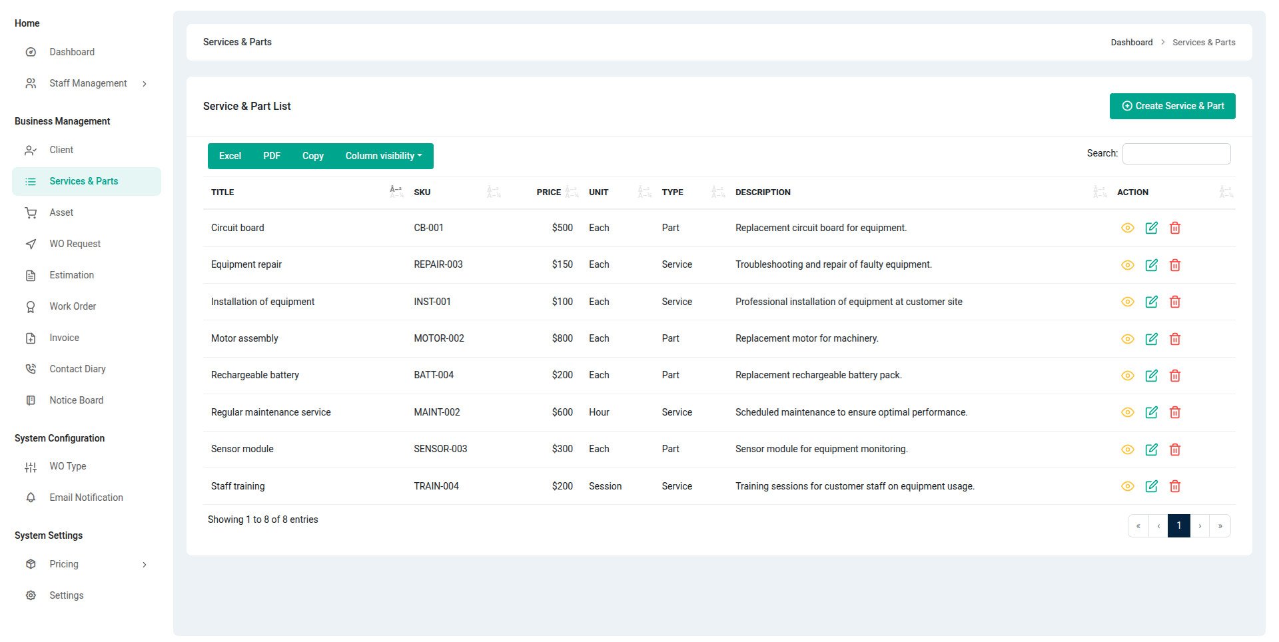Open Invoice in sidebar

pyautogui.click(x=87, y=338)
